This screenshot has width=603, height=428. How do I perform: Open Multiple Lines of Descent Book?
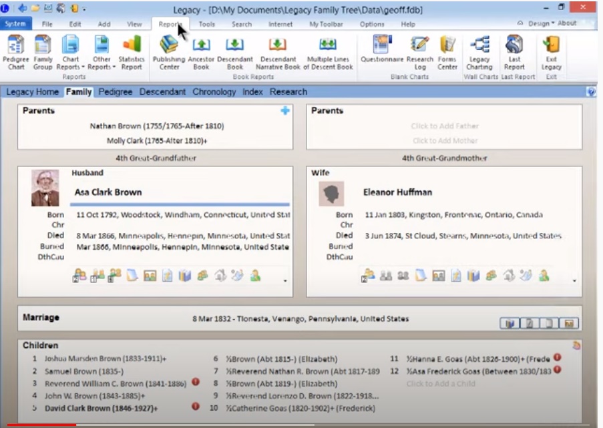coord(328,52)
